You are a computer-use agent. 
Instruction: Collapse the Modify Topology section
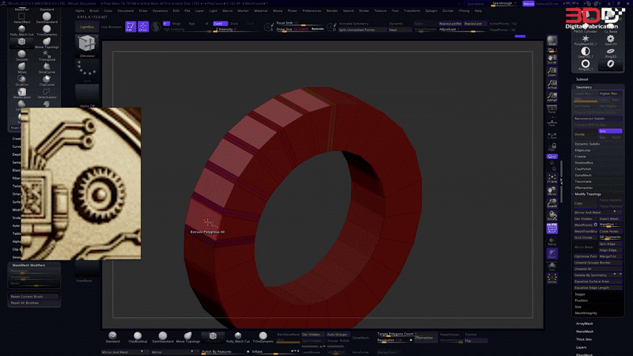pos(589,194)
